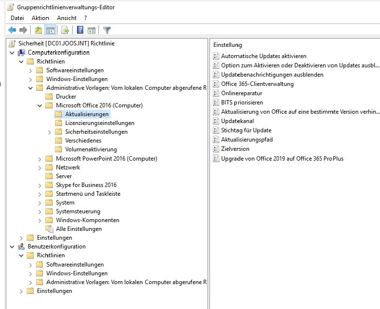
Task: Expand the Sicherheitseinstellungen folder arrow
Action: pyautogui.click(x=49, y=132)
